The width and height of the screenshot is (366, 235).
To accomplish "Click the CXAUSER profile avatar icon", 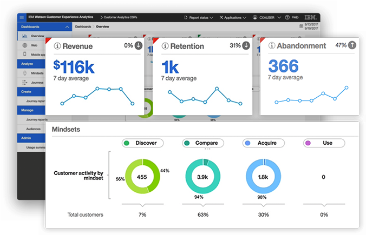I will pyautogui.click(x=255, y=17).
